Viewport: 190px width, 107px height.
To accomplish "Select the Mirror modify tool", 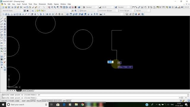I will (5, 24).
